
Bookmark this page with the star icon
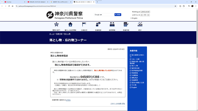175,6
